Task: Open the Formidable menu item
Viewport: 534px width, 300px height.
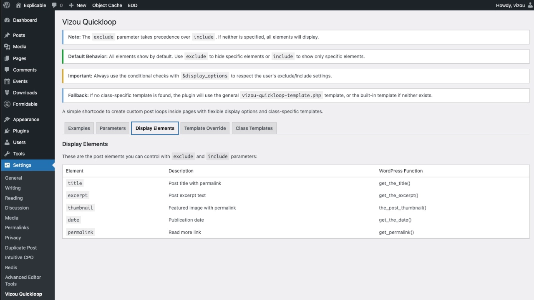Action: click(x=25, y=104)
